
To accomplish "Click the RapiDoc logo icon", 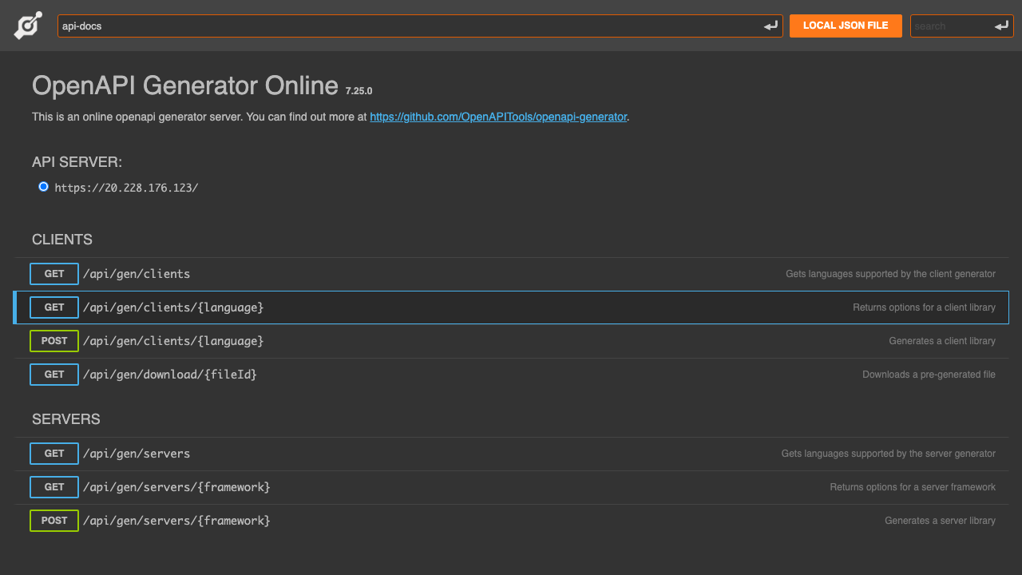I will [27, 26].
